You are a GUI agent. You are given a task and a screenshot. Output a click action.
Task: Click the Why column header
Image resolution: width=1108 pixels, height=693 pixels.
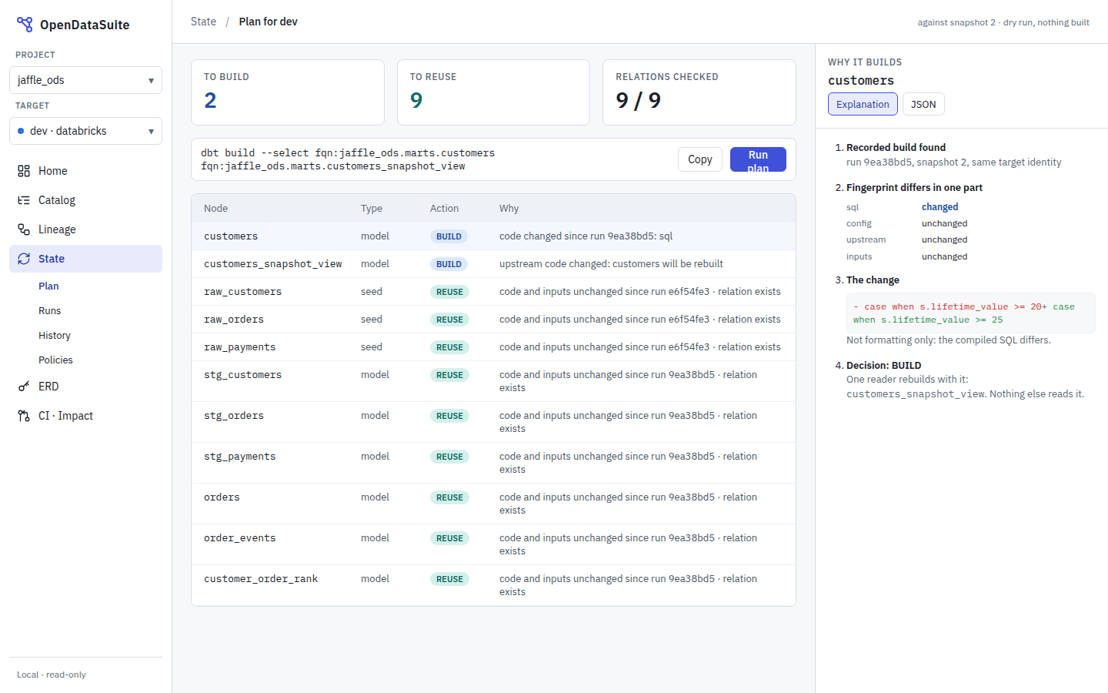tap(509, 209)
